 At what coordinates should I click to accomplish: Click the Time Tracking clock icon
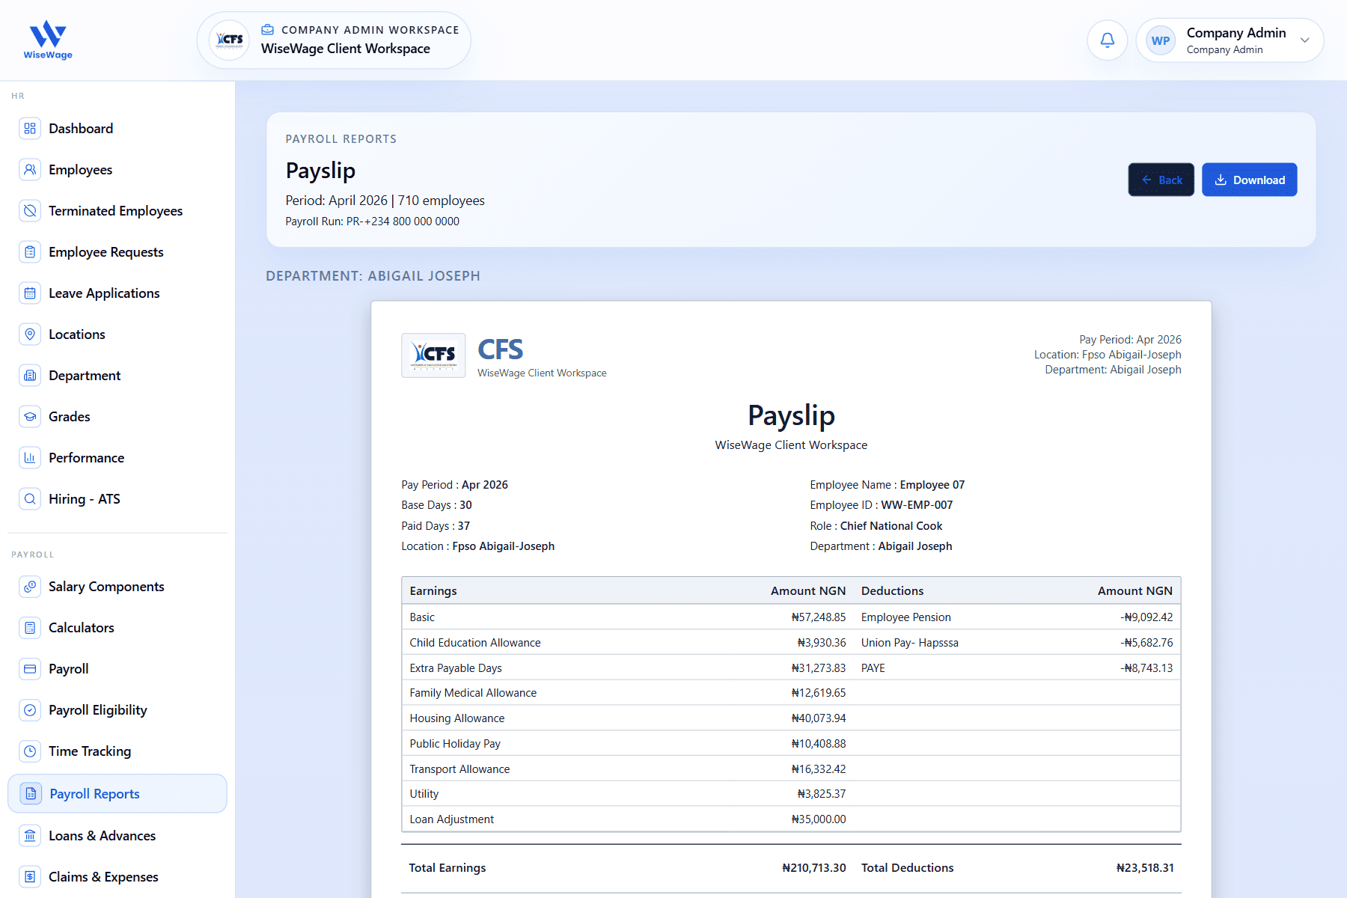[30, 751]
